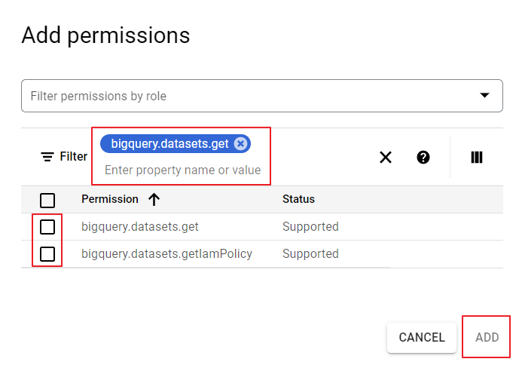Expand the role filter dropdown arrow
This screenshot has height=368, width=522.
click(x=484, y=96)
